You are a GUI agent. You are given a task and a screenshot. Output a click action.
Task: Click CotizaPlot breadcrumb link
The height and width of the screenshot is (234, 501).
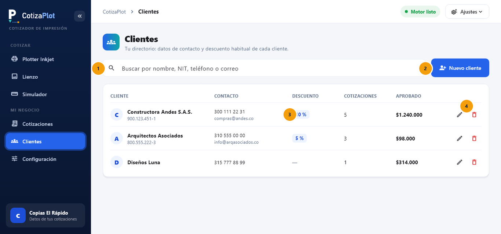pos(114,12)
